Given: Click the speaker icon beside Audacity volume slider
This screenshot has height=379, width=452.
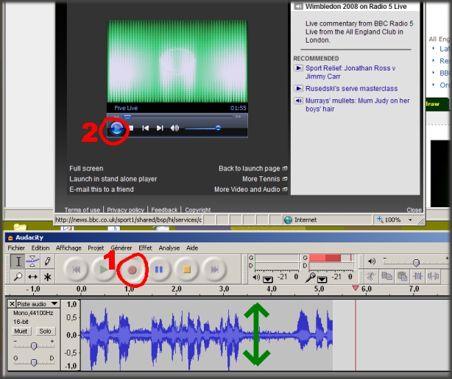Looking at the screenshot, I should [x=372, y=261].
